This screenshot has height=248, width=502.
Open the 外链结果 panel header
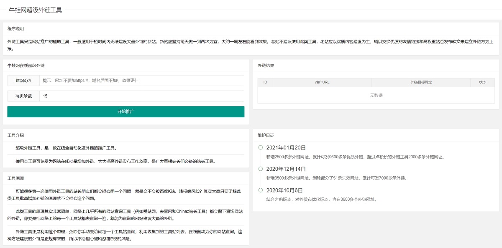[266, 65]
